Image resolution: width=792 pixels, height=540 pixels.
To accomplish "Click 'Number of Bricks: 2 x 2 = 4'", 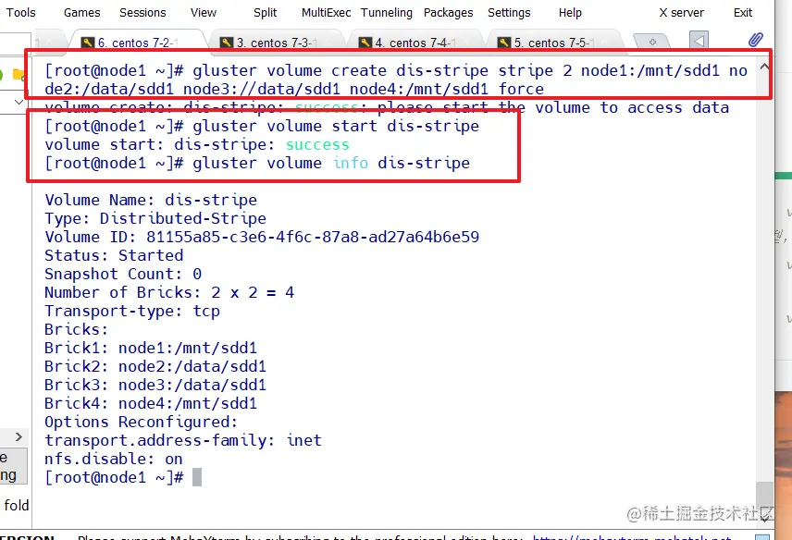I will click(x=169, y=292).
